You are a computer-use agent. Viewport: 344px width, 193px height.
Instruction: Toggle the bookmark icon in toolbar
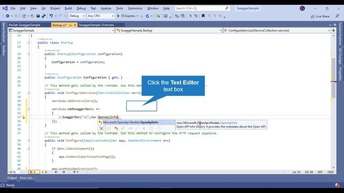203,16
